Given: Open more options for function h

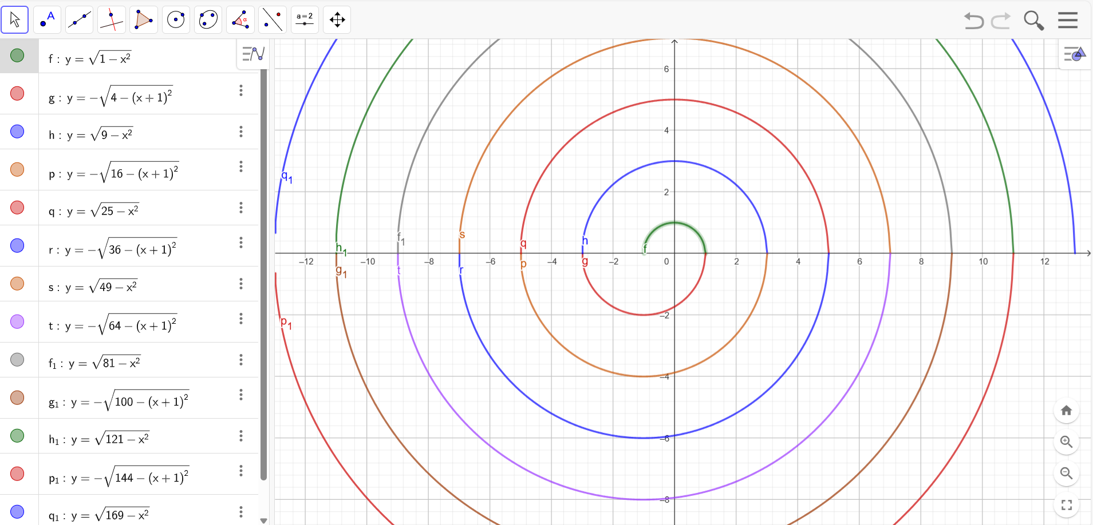Looking at the screenshot, I should pos(241,132).
